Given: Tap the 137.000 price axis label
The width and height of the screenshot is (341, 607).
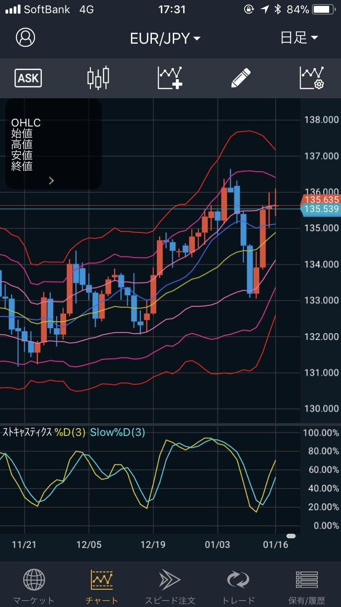Looking at the screenshot, I should coord(321,156).
